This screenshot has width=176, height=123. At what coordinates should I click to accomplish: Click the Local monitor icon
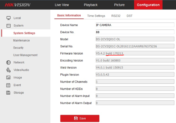click(x=9, y=18)
